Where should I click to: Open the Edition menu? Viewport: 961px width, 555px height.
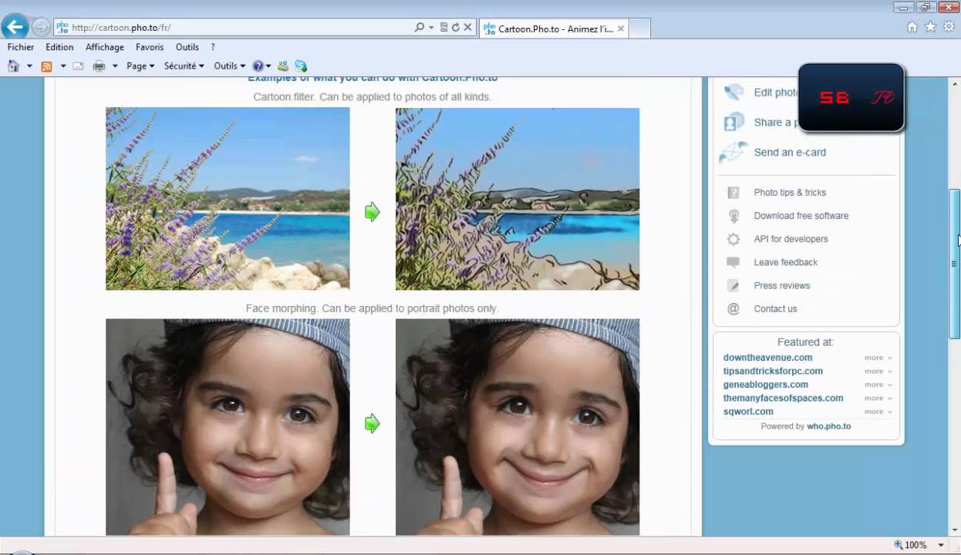pos(59,47)
